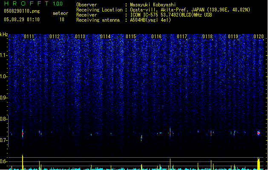The image size is (268, 170).
Task: Click the 'Receiver' field label
Action: [86, 15]
